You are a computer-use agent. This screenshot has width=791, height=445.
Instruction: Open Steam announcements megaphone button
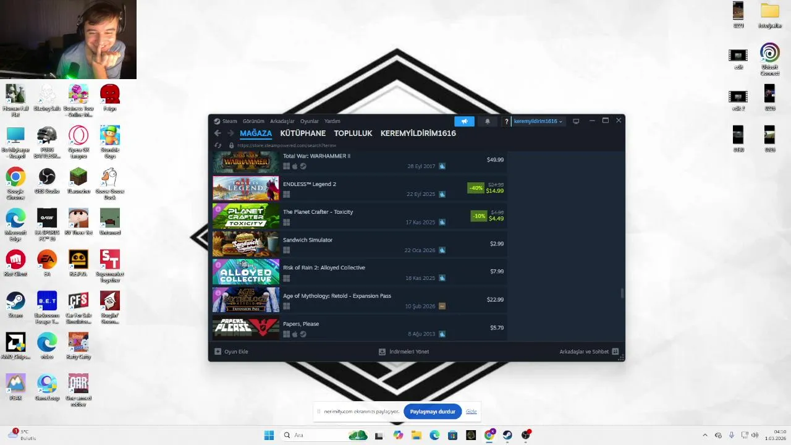pos(464,121)
